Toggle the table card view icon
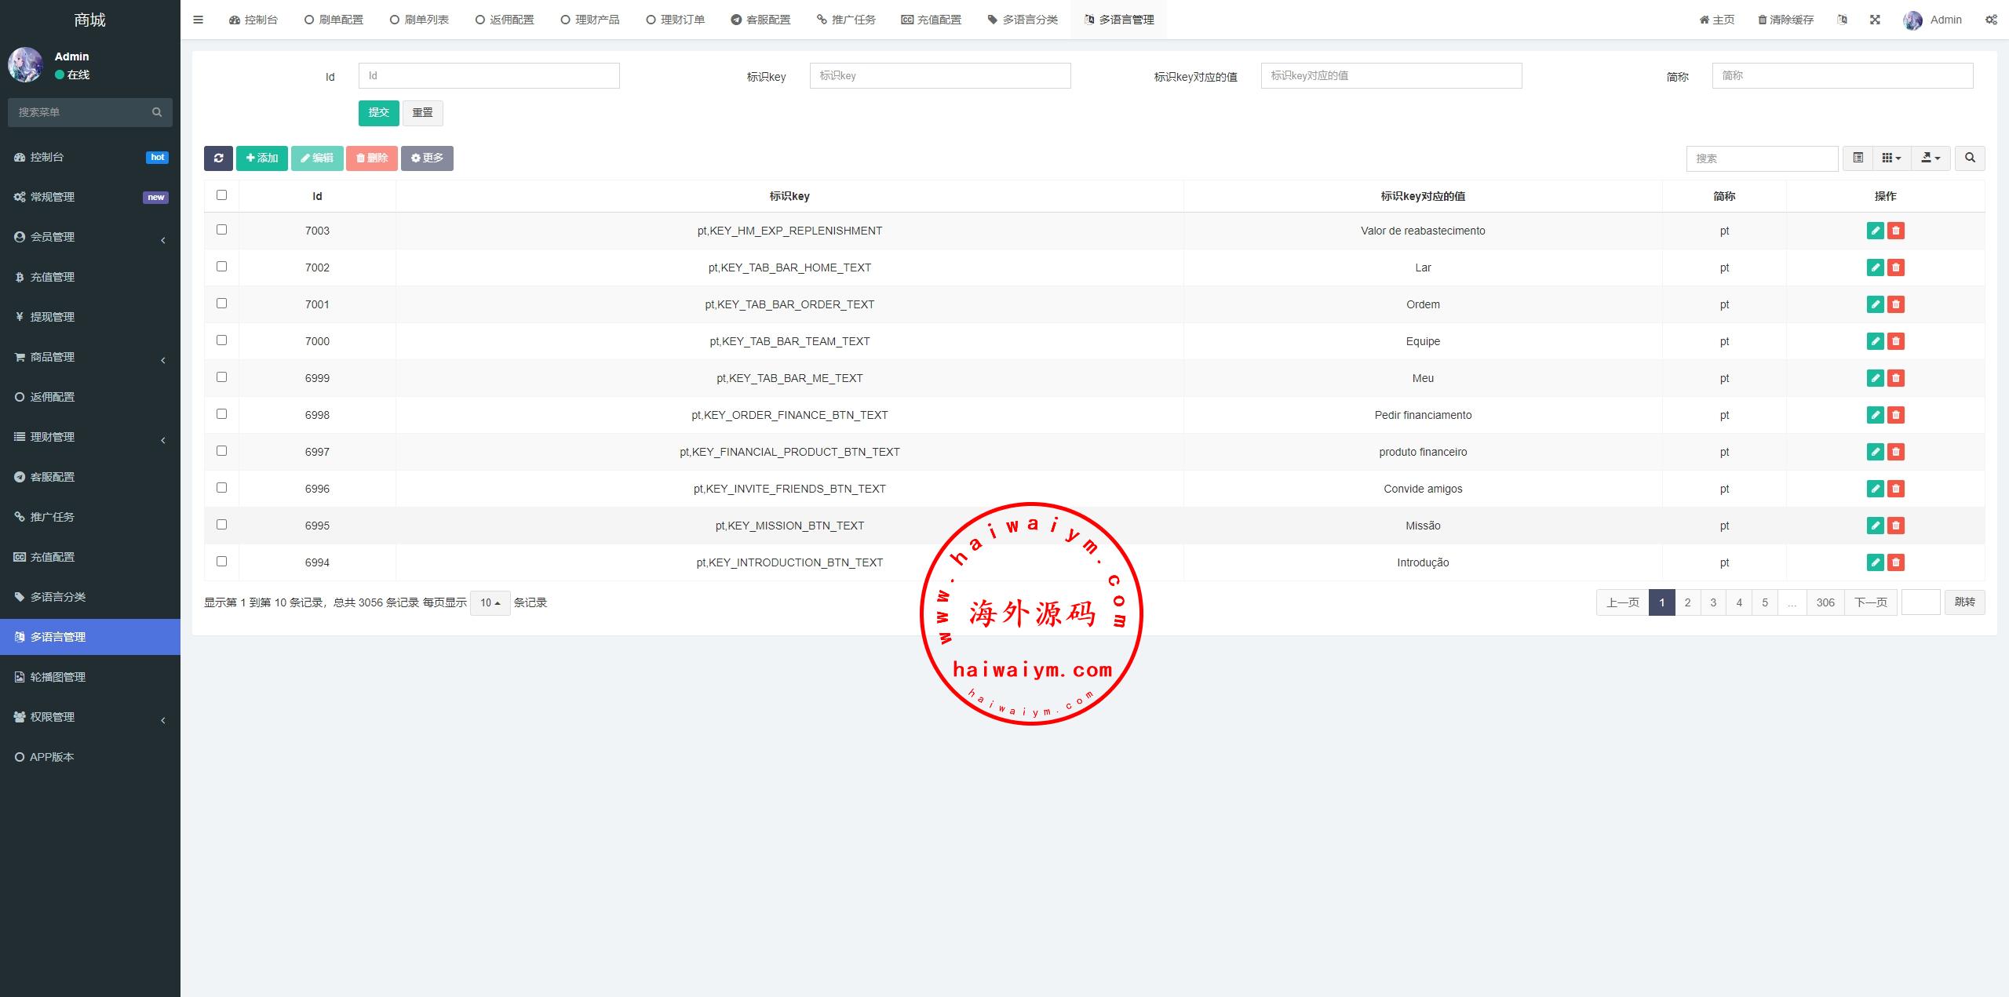Screen dimensions: 2009x997 pos(1858,158)
